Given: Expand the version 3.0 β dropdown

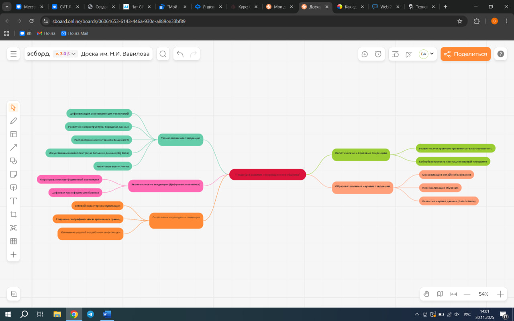Looking at the screenshot, I should [65, 54].
